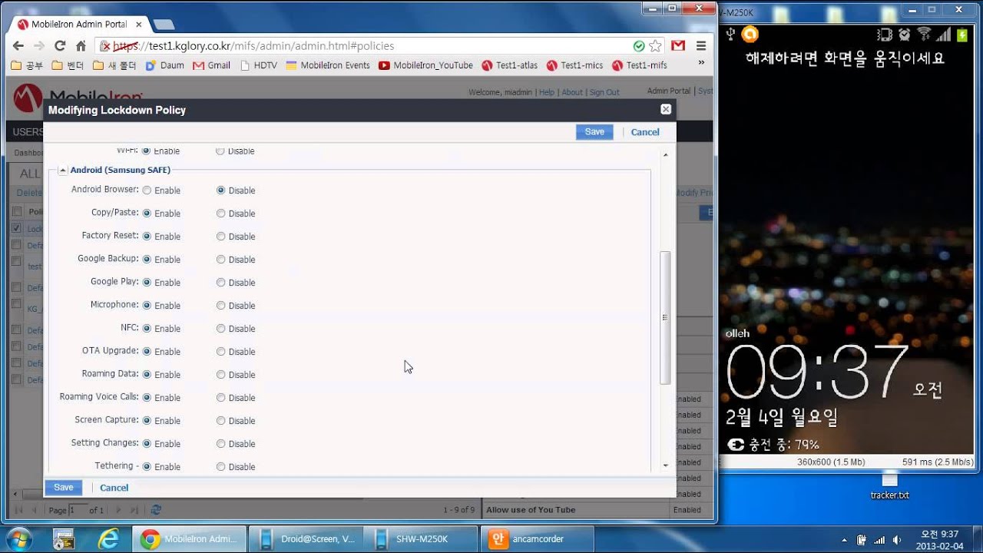Open Test1-mics bookmark

pos(574,65)
